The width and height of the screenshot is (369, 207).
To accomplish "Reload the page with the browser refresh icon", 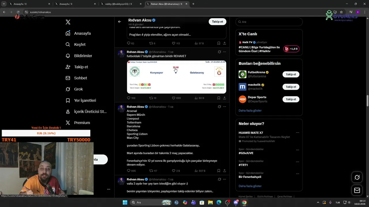I will (x=18, y=12).
